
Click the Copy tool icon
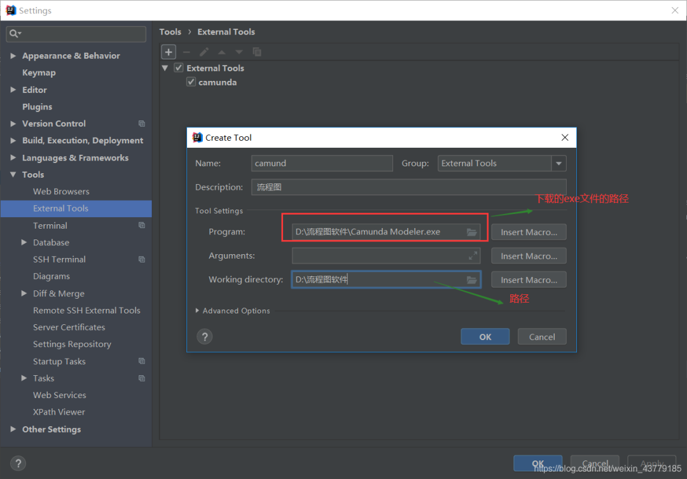point(257,52)
